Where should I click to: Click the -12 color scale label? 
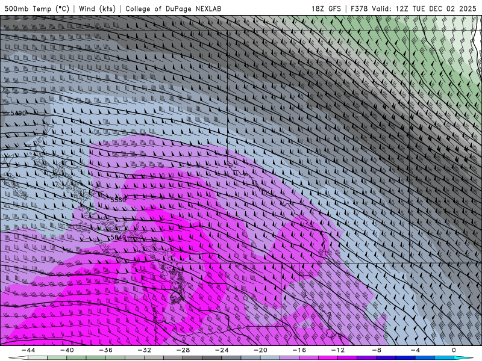point(338,350)
